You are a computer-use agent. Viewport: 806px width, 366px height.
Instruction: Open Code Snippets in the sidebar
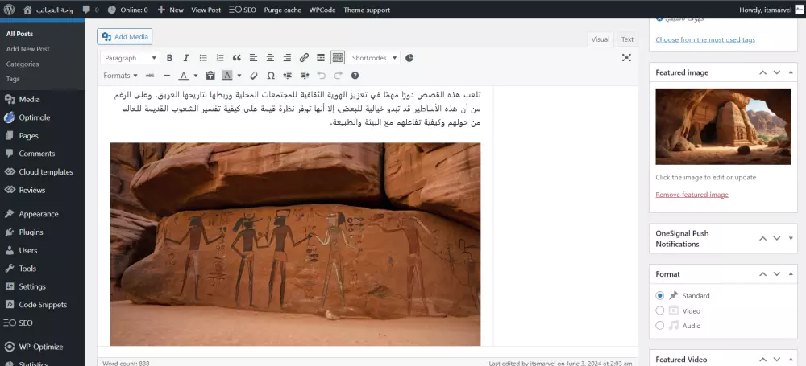(43, 304)
